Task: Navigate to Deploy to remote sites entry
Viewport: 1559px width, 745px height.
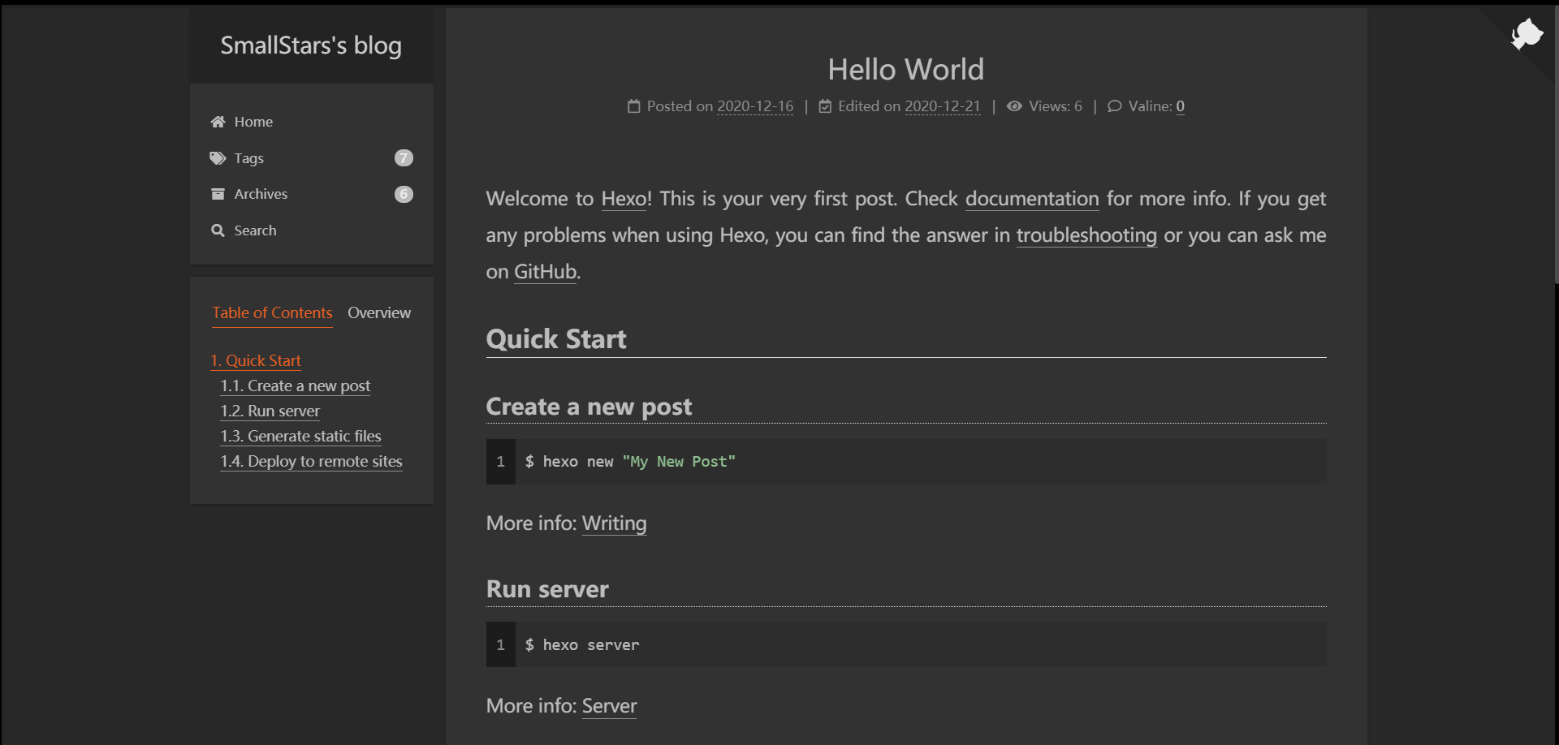Action: 312,461
